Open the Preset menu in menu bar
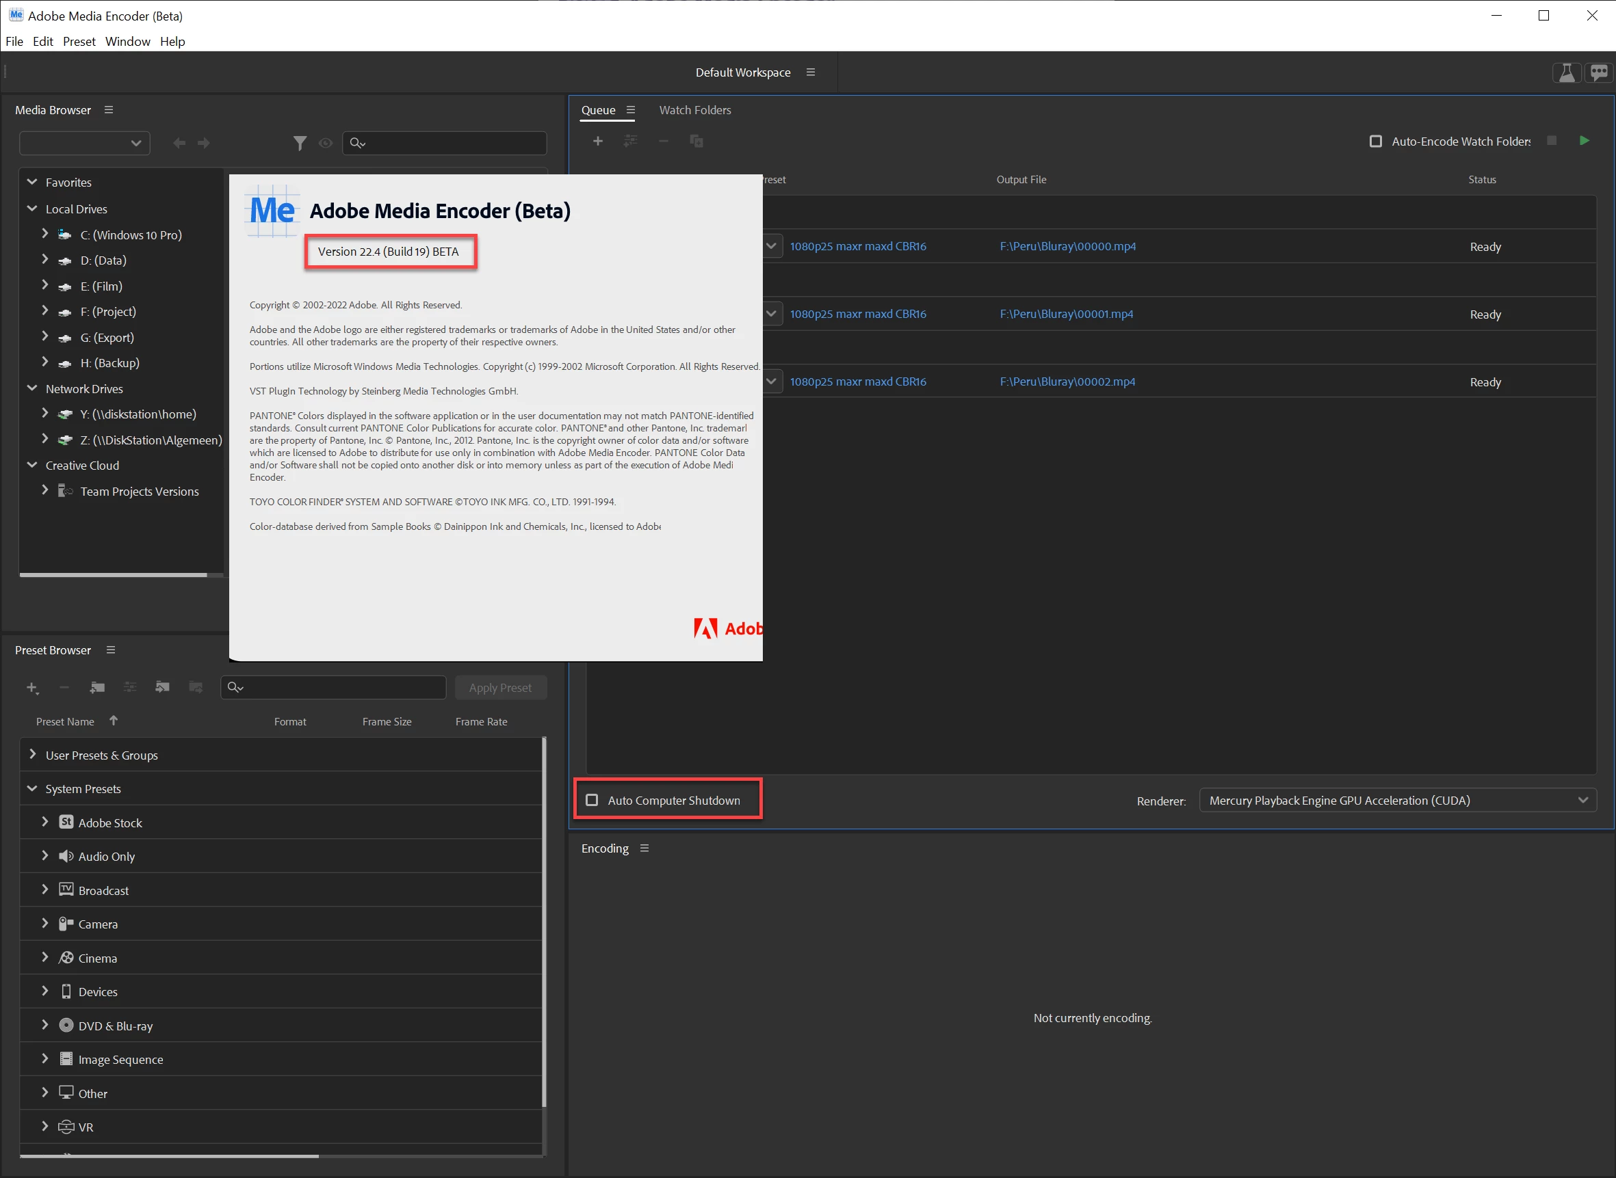The image size is (1616, 1178). 79,41
